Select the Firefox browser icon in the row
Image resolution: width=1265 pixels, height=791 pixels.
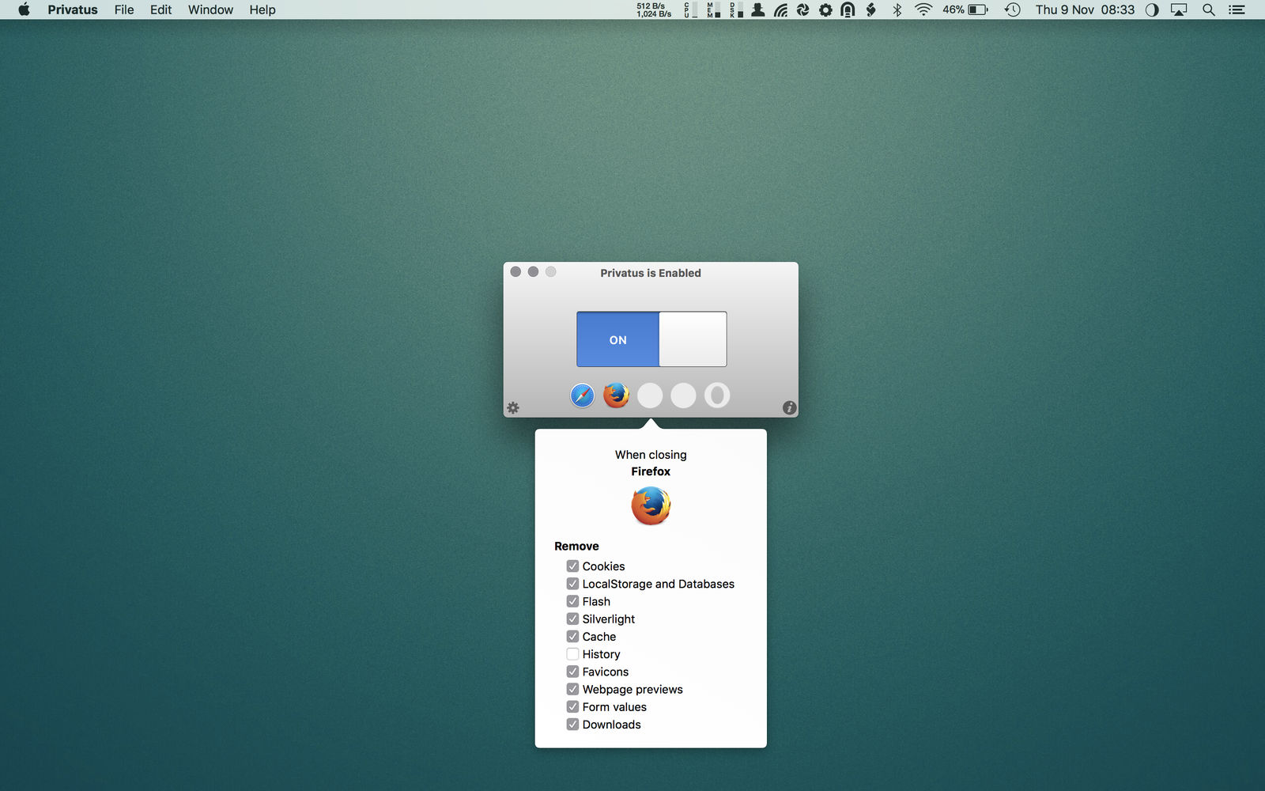click(x=616, y=395)
